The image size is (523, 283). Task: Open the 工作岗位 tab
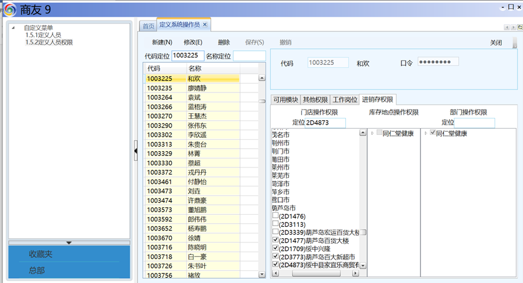pyautogui.click(x=345, y=99)
